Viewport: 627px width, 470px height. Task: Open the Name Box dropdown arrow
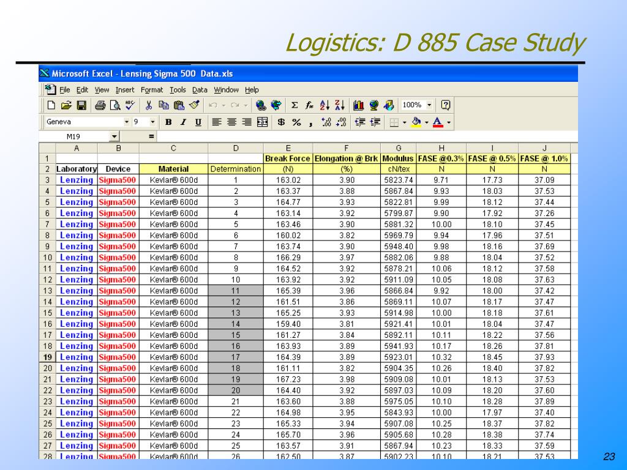[114, 136]
